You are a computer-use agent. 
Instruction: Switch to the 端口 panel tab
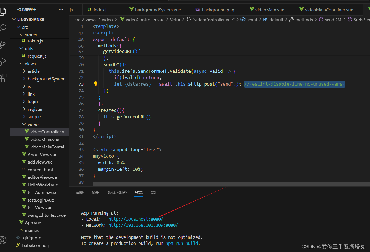[154, 193]
